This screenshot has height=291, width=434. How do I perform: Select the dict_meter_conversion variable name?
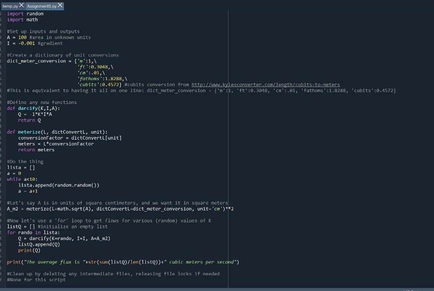[x=36, y=61]
